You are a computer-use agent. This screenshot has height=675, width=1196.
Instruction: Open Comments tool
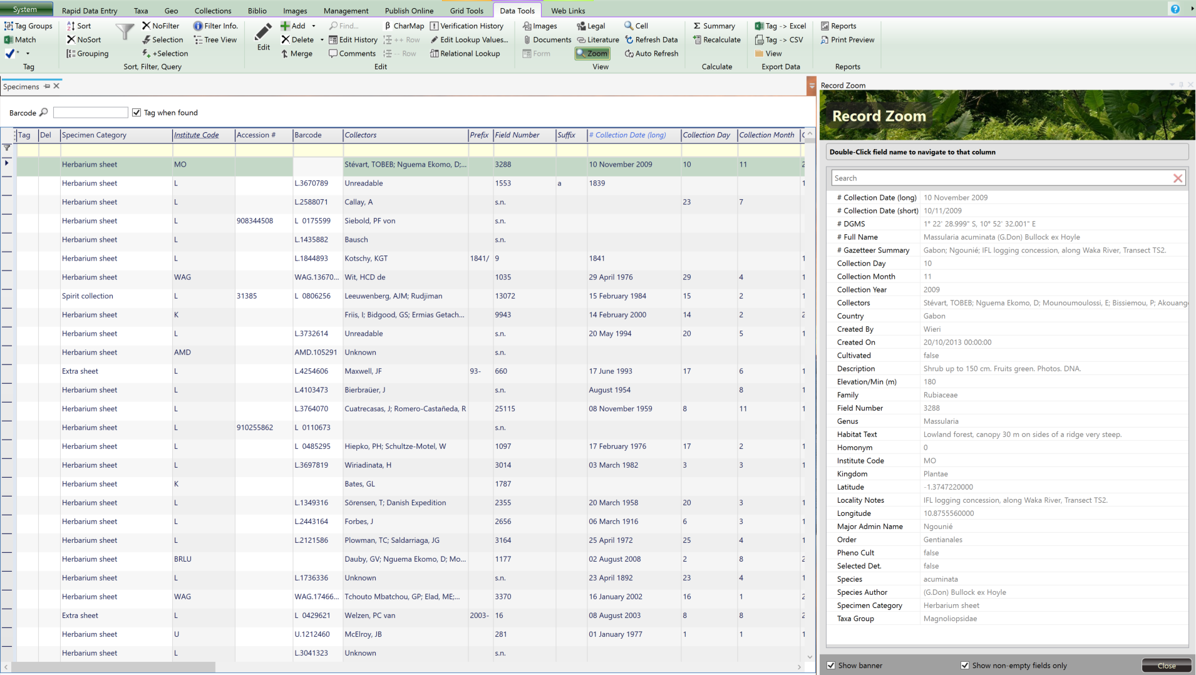[x=352, y=53]
